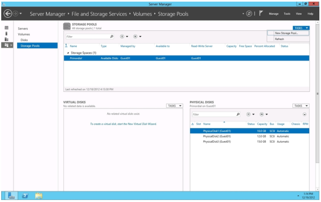Image resolution: width=321 pixels, height=202 pixels.
Task: Open Storage Pools saved queries dropdown
Action: [x=137, y=37]
